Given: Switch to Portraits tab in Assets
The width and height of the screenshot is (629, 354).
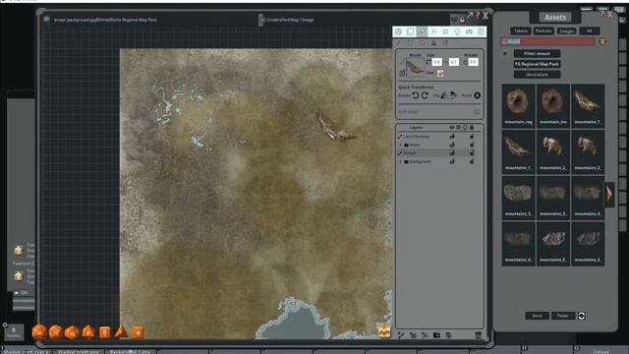Looking at the screenshot, I should pyautogui.click(x=543, y=30).
